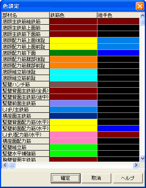Screen dimensions: 146x188
Task: Click the vertical scrollbar down arrow
Action: (142, 158)
